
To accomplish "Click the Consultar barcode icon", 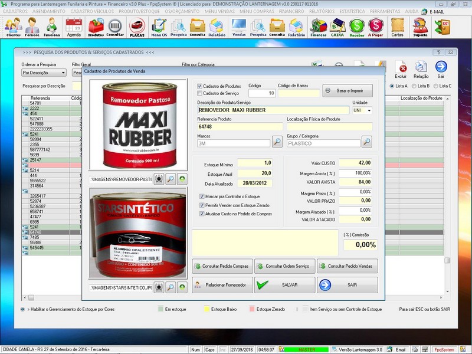I will (x=115, y=27).
